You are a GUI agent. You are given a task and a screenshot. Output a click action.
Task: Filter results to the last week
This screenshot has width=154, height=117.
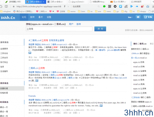click(x=4, y=111)
